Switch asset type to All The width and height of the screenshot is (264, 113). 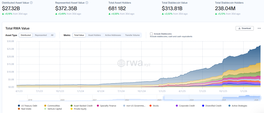pyautogui.click(x=52, y=35)
